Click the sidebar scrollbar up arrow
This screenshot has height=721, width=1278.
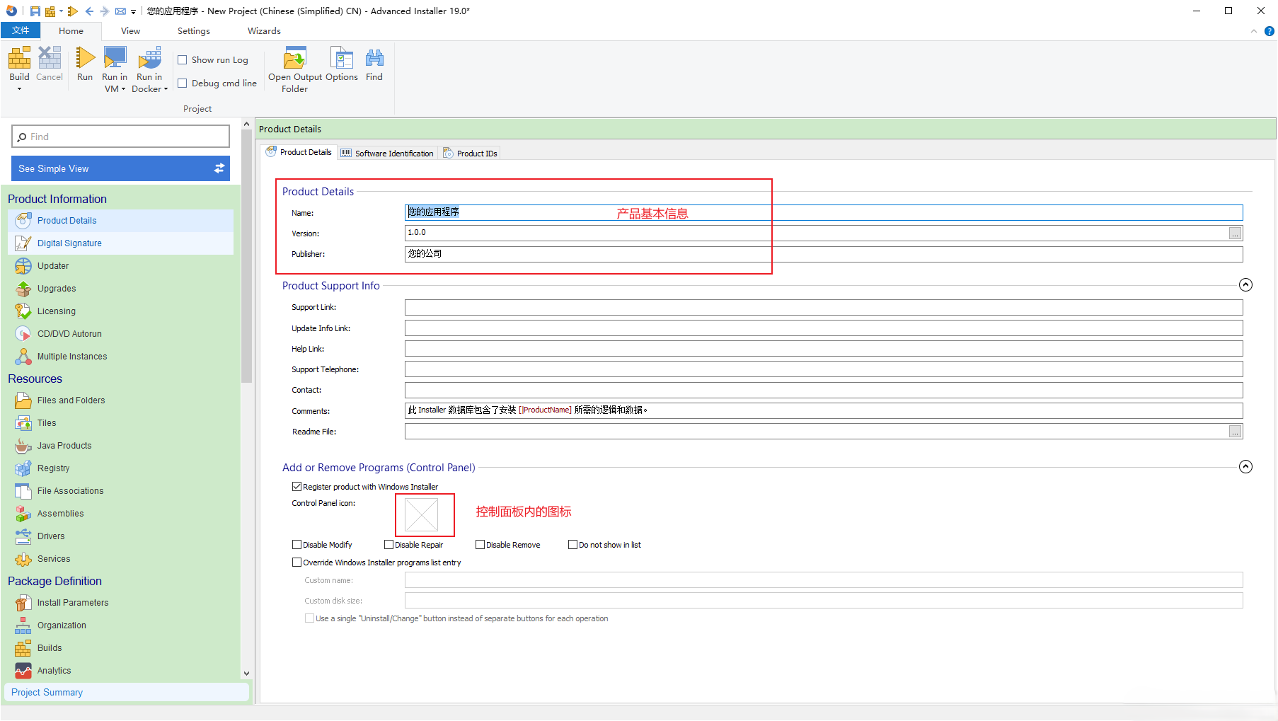[x=246, y=124]
